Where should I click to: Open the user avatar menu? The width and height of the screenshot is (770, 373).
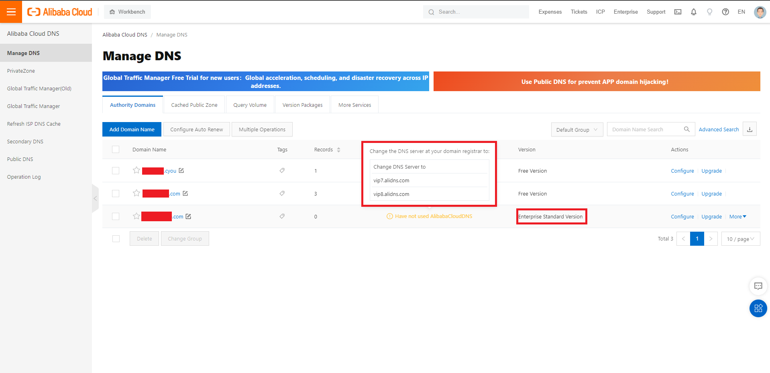(760, 12)
